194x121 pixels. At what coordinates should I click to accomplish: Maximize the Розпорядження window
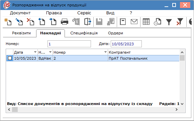click(174, 5)
